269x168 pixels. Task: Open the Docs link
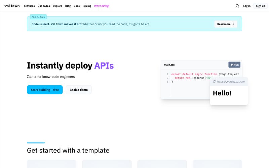pos(77,6)
